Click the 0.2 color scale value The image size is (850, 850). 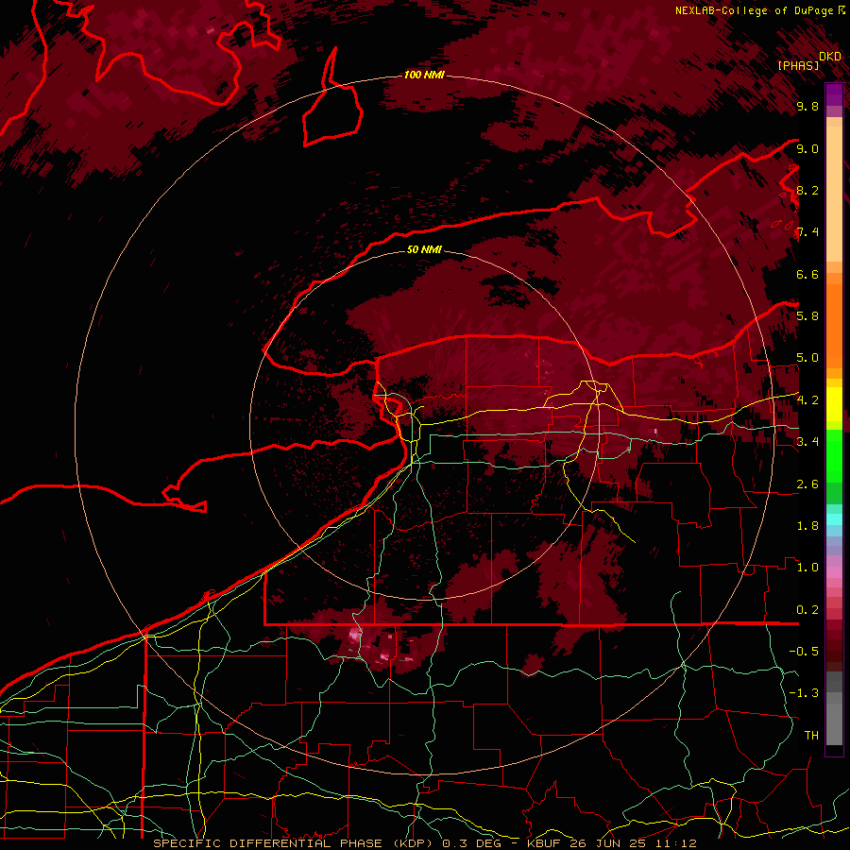pyautogui.click(x=807, y=610)
